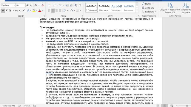Align text left
The width and height of the screenshot is (191, 107).
tap(49, 11)
